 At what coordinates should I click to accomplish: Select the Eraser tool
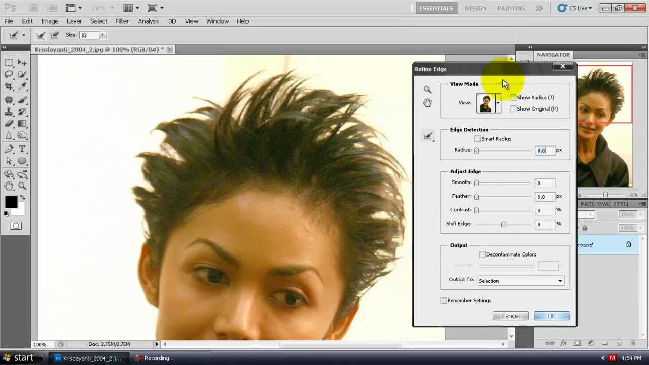9,124
